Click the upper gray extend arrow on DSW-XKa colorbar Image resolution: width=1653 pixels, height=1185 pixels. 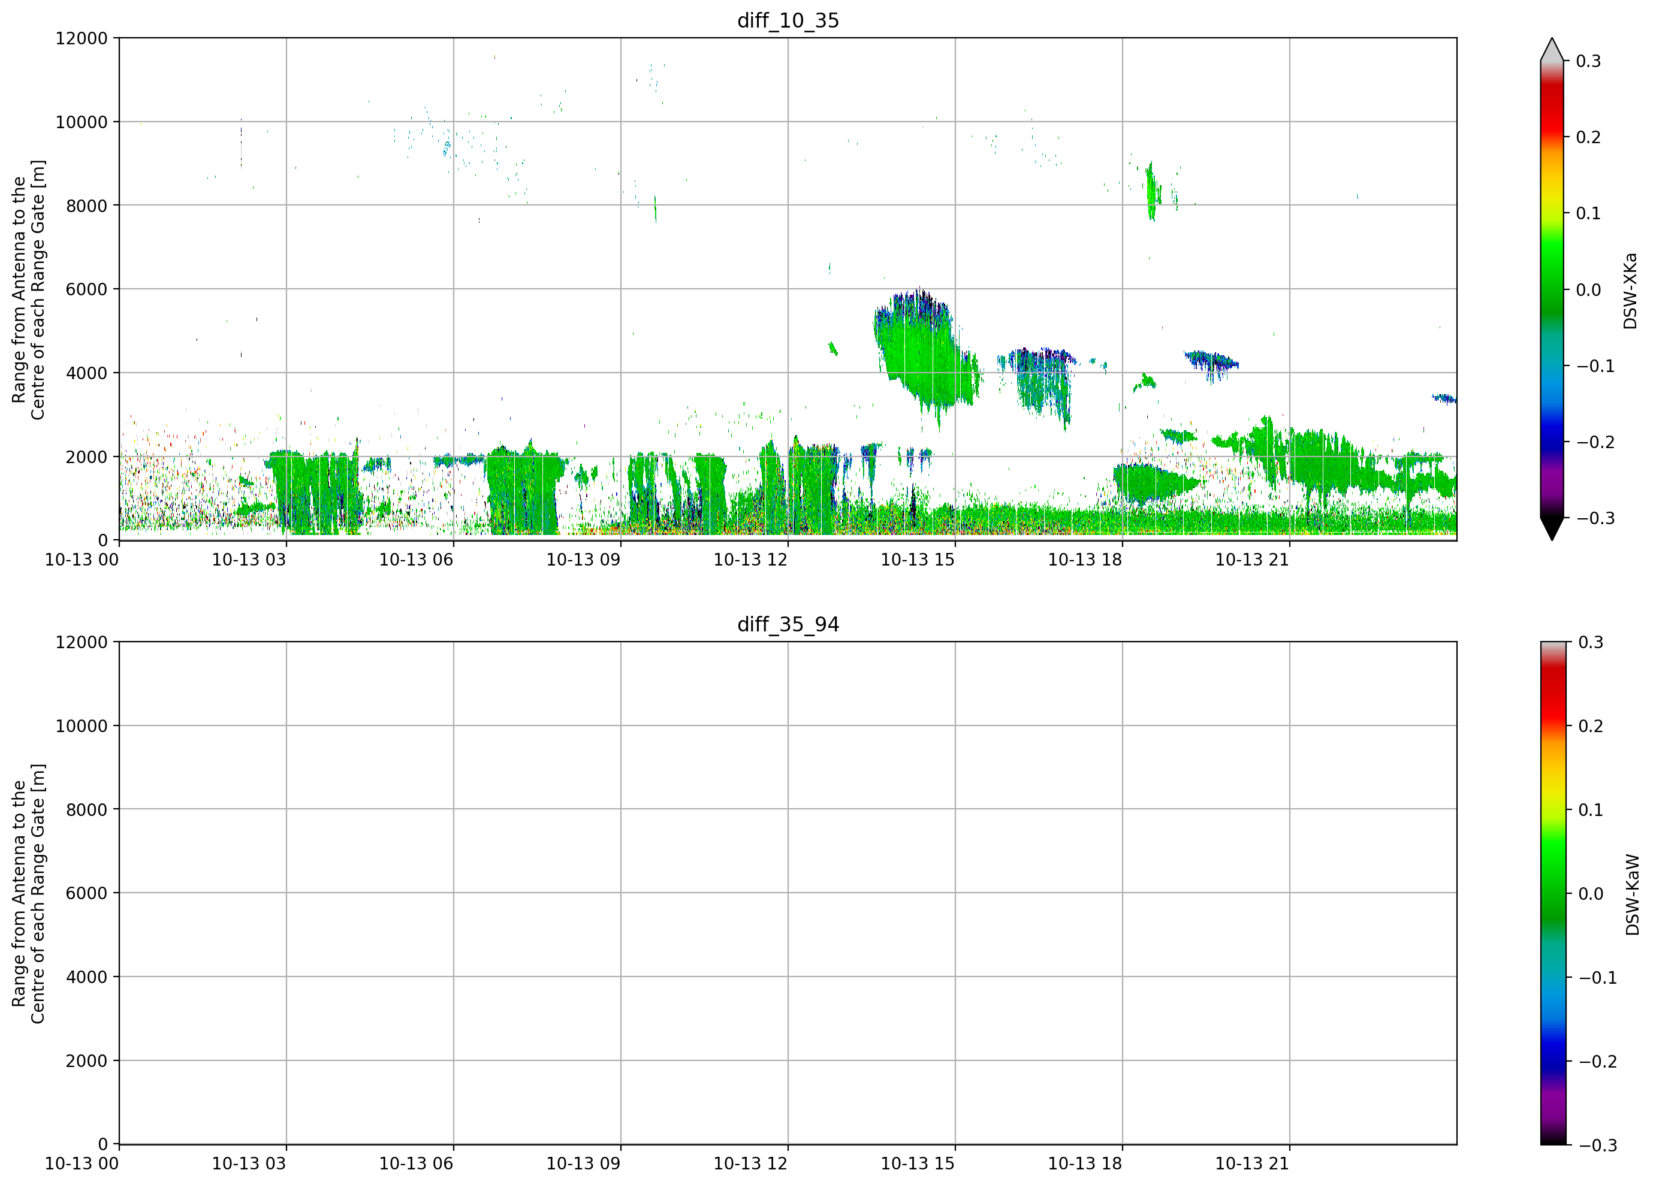click(1552, 50)
